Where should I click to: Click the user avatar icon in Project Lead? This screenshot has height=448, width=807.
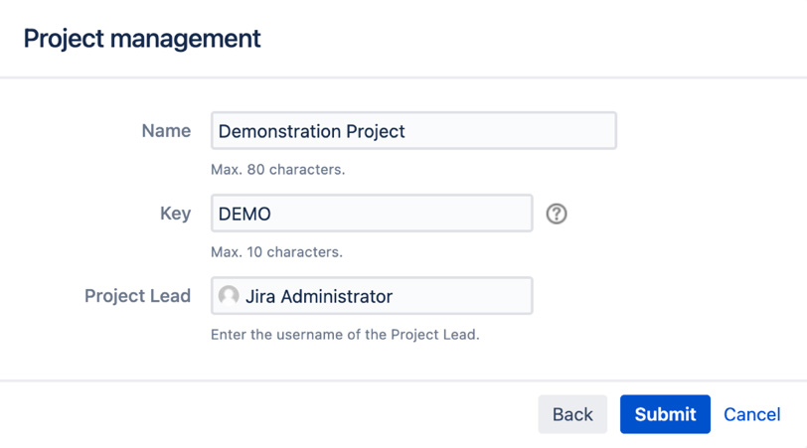[229, 296]
